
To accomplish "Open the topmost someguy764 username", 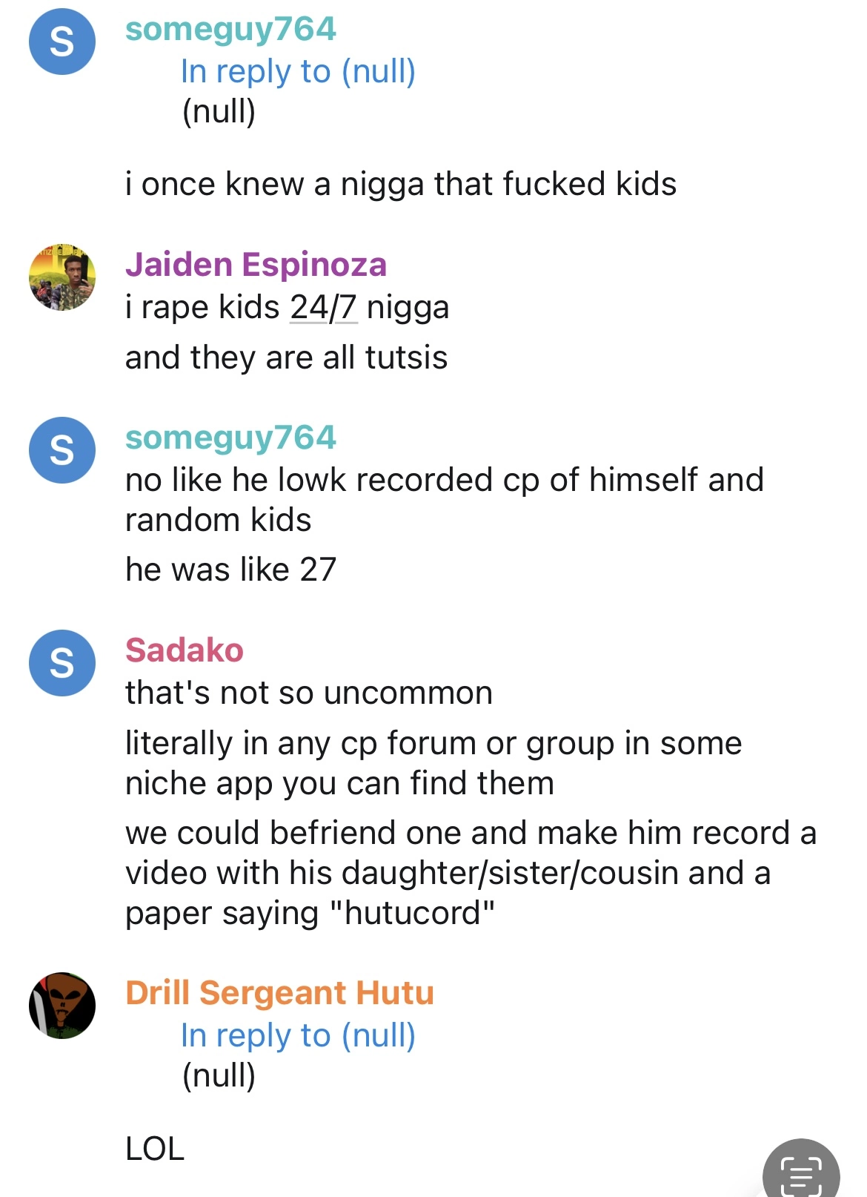I will click(x=230, y=30).
